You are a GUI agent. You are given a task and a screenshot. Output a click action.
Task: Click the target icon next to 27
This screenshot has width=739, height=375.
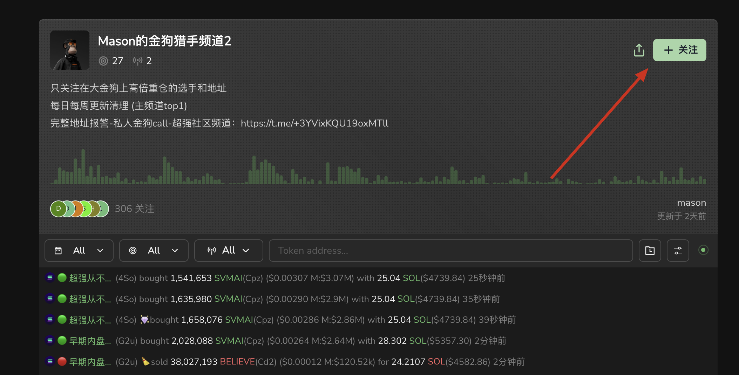point(103,61)
